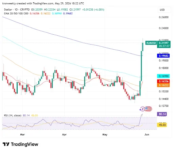The image size is (174, 151).
Task: Click 80.14 value in RSI legend
Action: coord(26,115)
